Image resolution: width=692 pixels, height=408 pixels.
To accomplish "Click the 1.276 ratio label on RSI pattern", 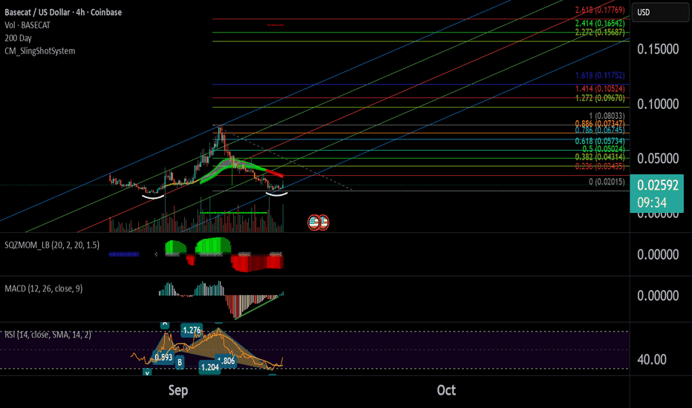I will (192, 330).
